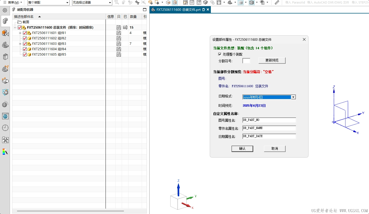Screen dimensions: 369x214
Task: Click the measure ruler toolbar icon
Action: [x=277, y=2]
